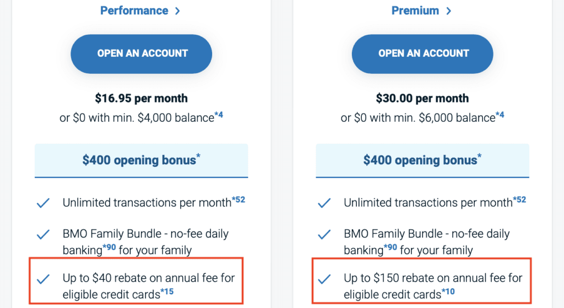Open footnote *4 after $4,000 balance
The image size is (564, 308).
219,115
